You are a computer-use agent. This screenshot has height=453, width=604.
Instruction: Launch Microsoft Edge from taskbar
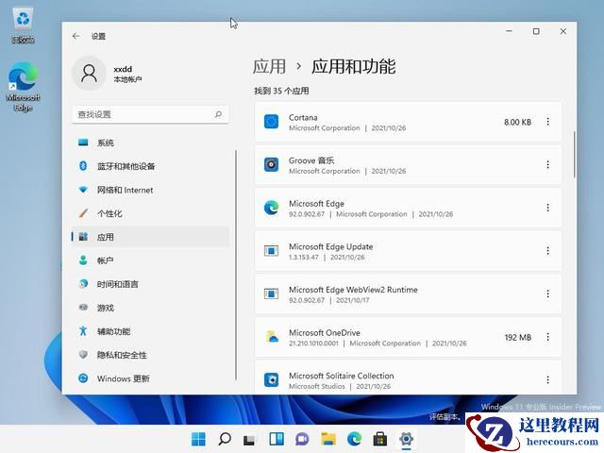click(355, 439)
